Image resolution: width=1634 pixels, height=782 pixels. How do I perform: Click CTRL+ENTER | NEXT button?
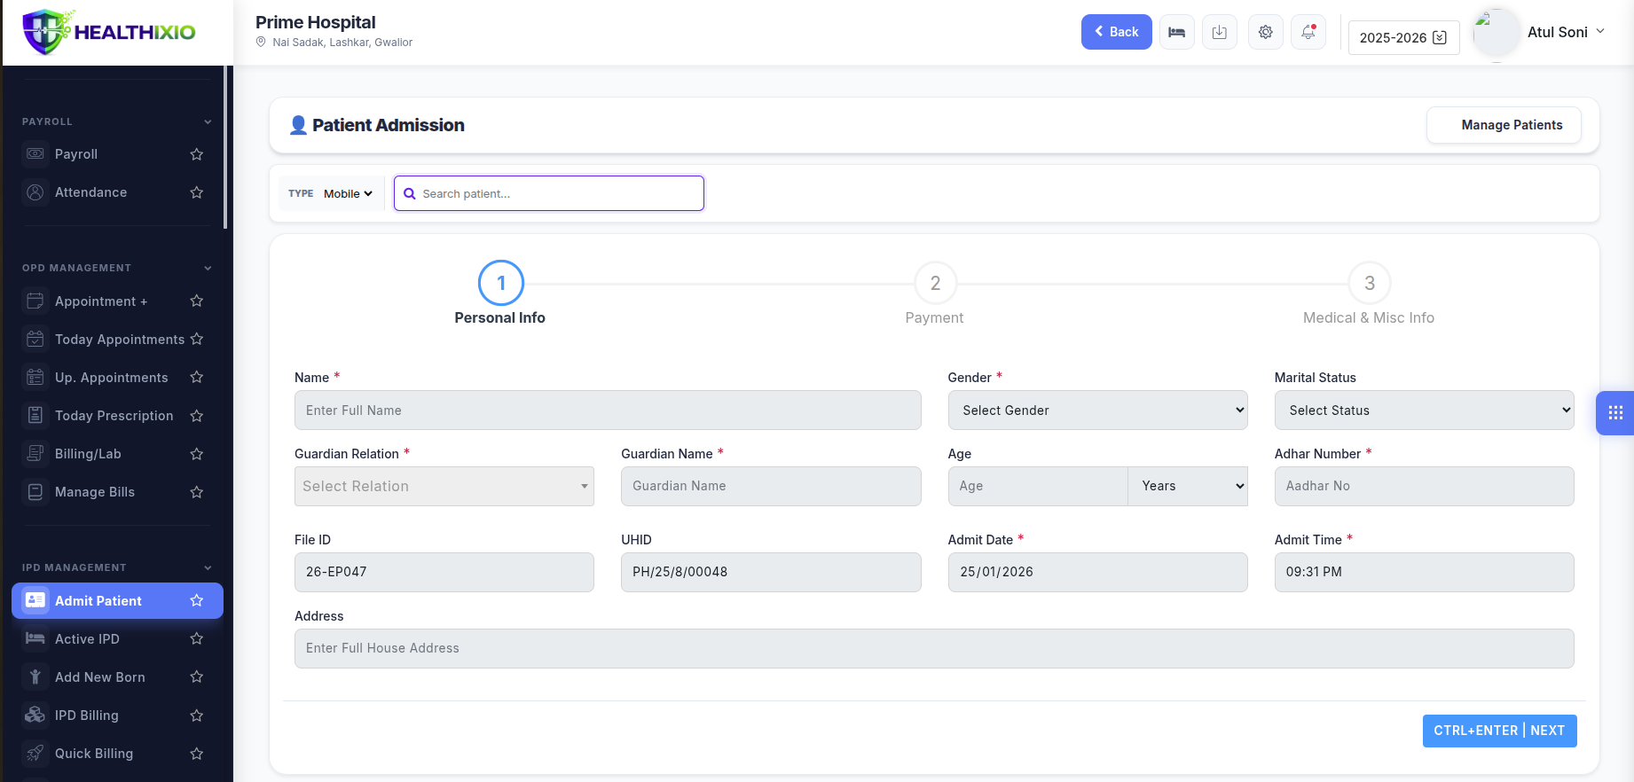1499,731
